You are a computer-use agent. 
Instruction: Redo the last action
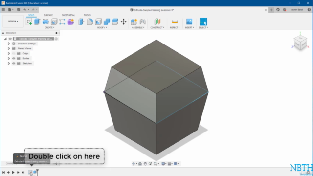pos(33,10)
